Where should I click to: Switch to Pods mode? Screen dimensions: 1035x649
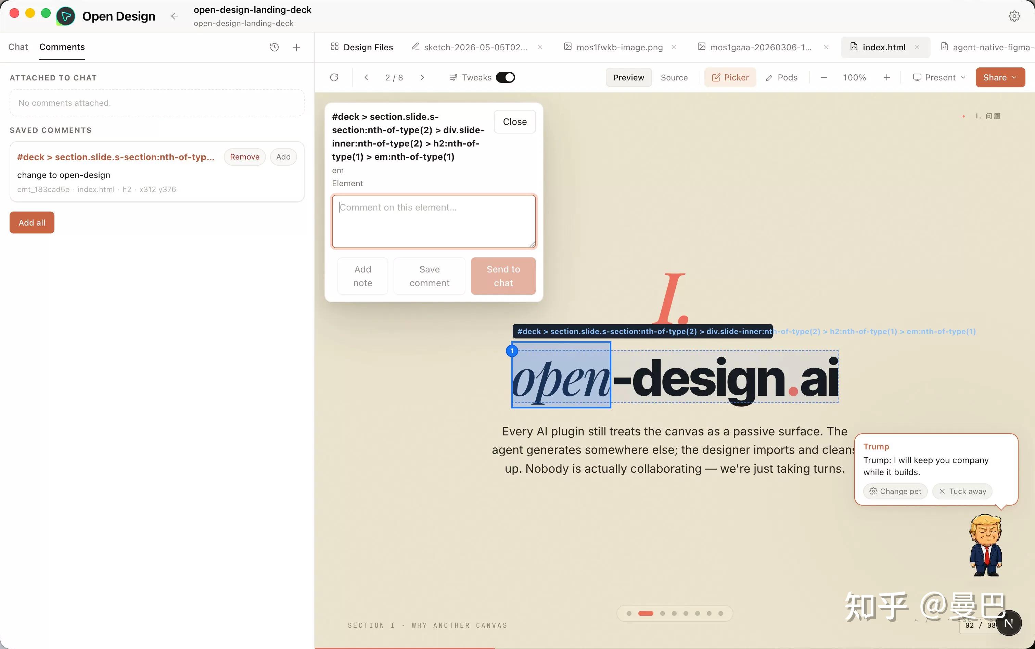tap(782, 77)
